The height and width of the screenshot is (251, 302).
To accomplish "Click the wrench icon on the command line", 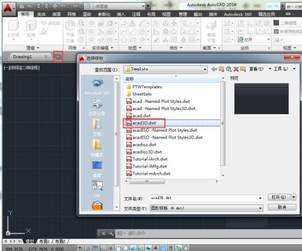I will (x=111, y=233).
